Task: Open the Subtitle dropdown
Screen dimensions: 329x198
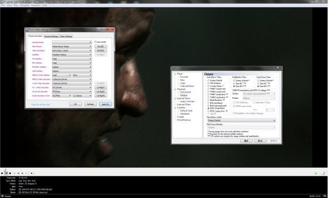Action: pyautogui.click(x=72, y=55)
